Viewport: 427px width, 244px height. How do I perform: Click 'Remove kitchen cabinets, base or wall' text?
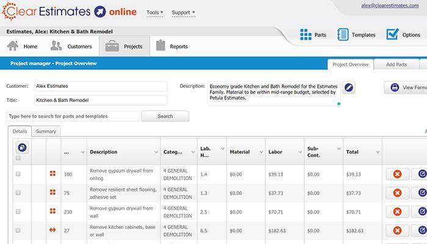click(x=122, y=231)
